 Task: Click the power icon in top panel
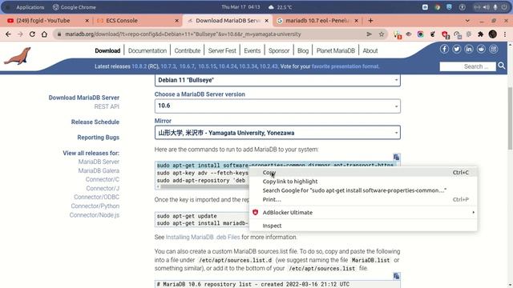[x=504, y=7]
